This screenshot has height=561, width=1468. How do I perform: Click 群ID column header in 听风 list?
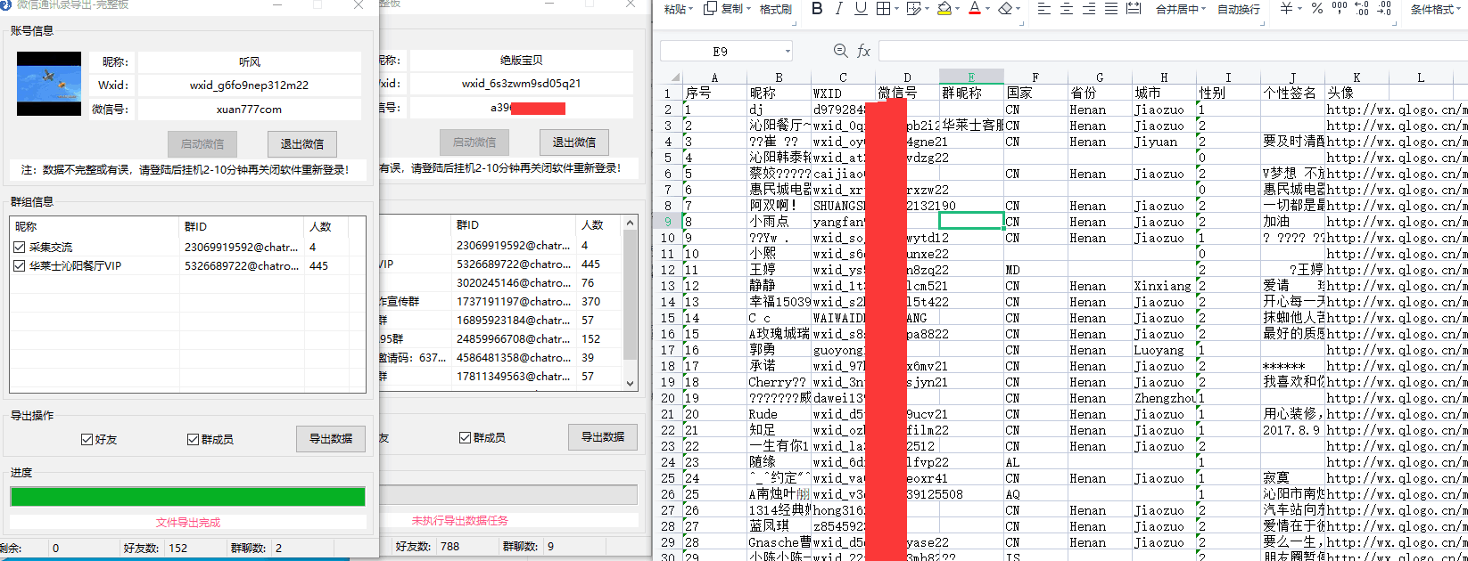click(x=242, y=226)
